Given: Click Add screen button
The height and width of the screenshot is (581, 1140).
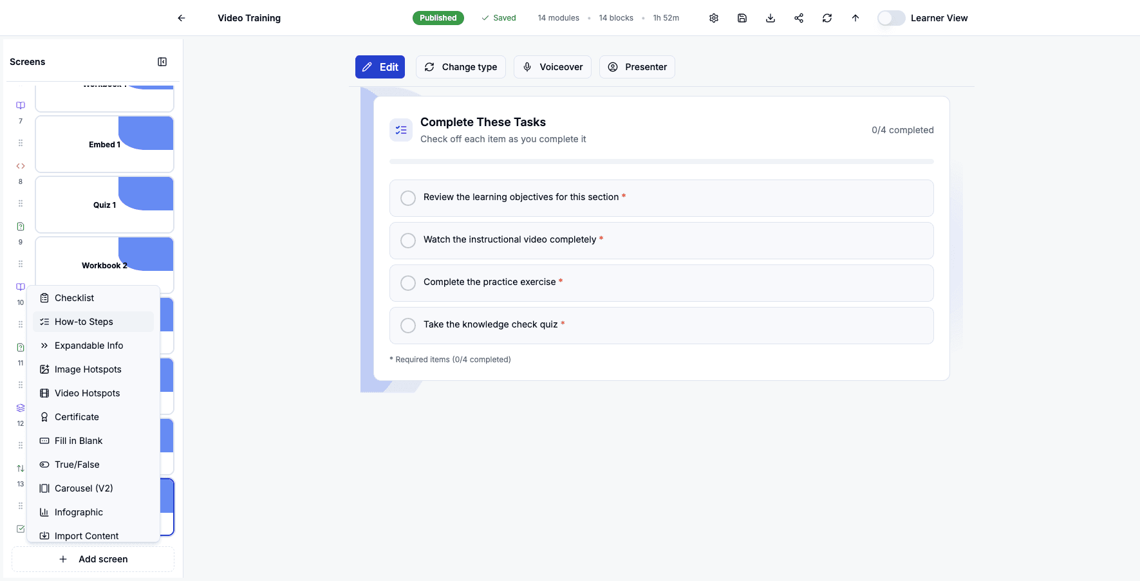Looking at the screenshot, I should 93,559.
